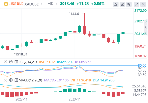Click the last green candle on the right
The image size is (148, 103).
tap(123, 33)
